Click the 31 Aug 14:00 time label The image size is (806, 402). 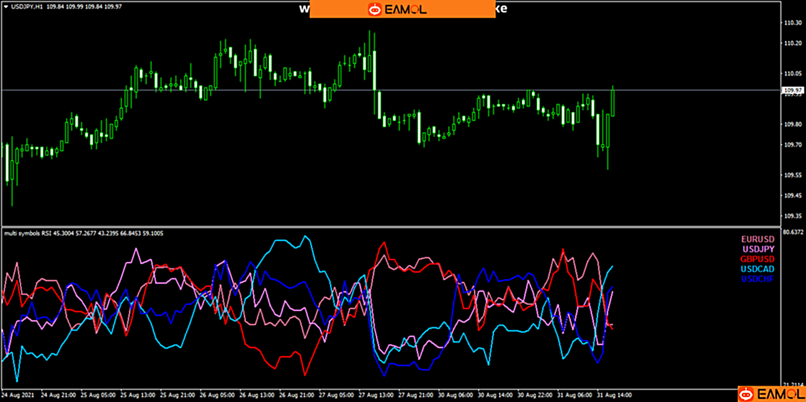(x=614, y=394)
